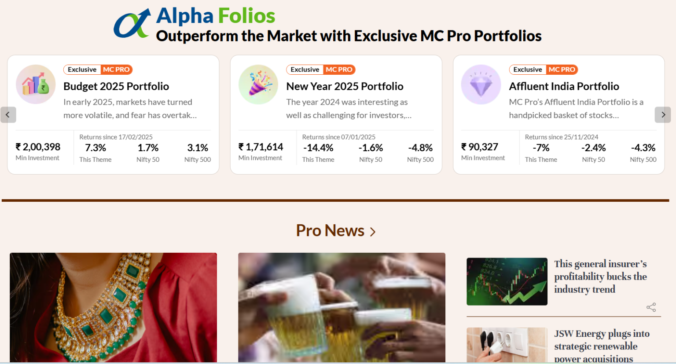676x364 pixels.
Task: Click the right carousel arrow
Action: pyautogui.click(x=663, y=115)
